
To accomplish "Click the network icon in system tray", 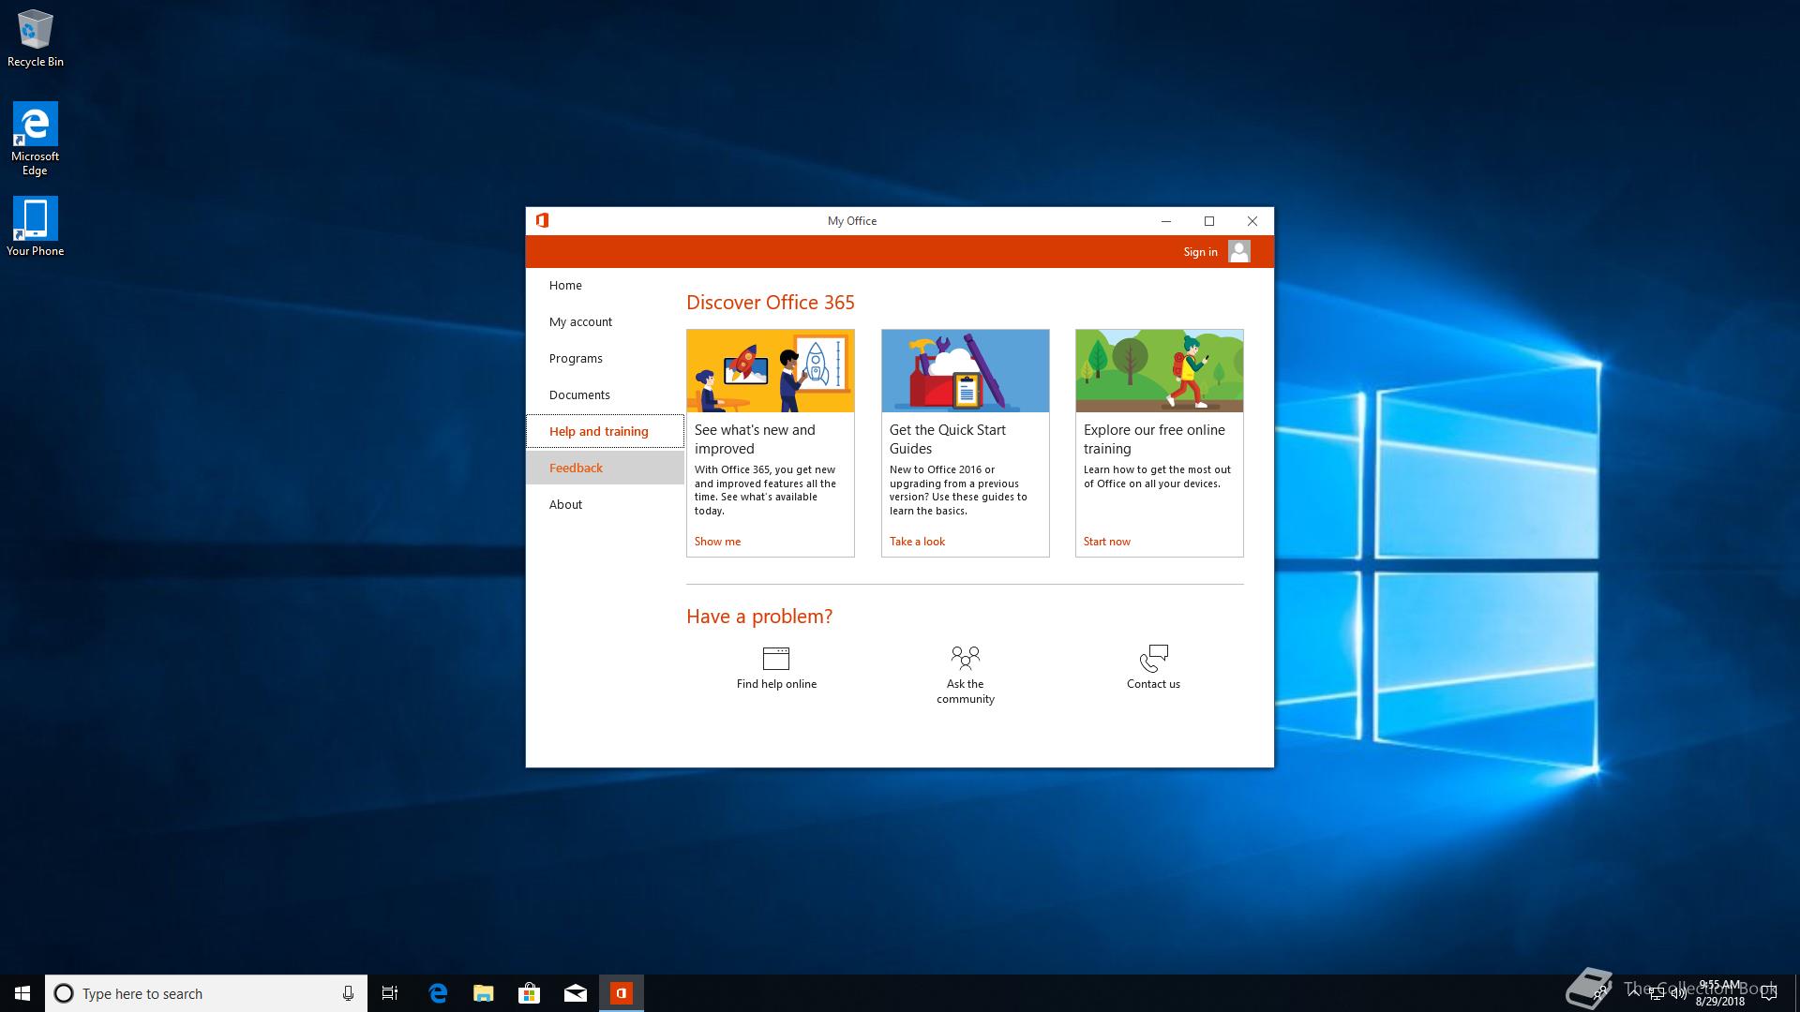I will pos(1657,993).
